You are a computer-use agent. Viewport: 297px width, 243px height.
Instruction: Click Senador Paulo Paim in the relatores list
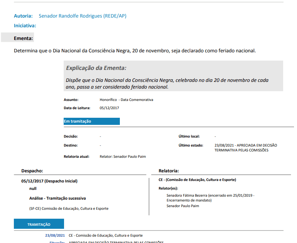tap(182, 206)
